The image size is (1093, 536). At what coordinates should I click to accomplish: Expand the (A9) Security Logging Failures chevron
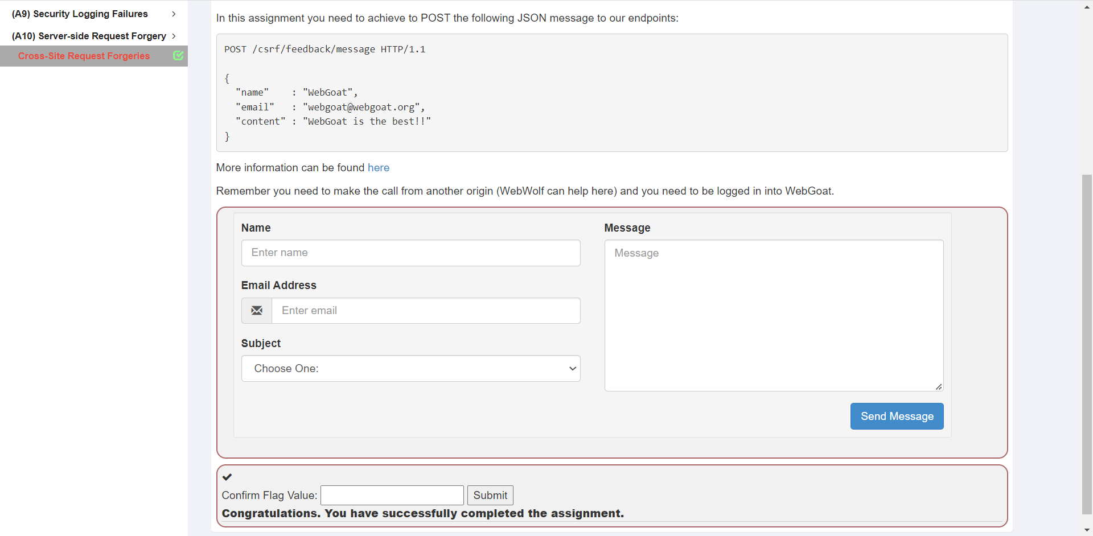[174, 14]
